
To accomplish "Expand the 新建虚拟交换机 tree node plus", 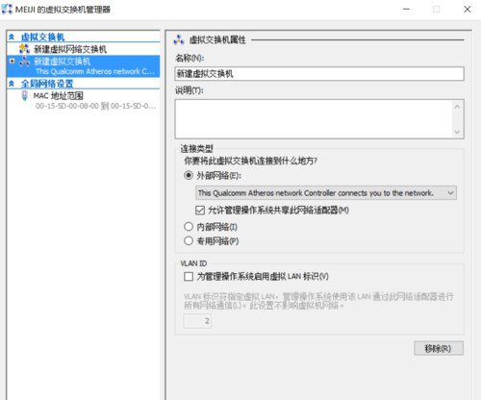I will (x=13, y=61).
